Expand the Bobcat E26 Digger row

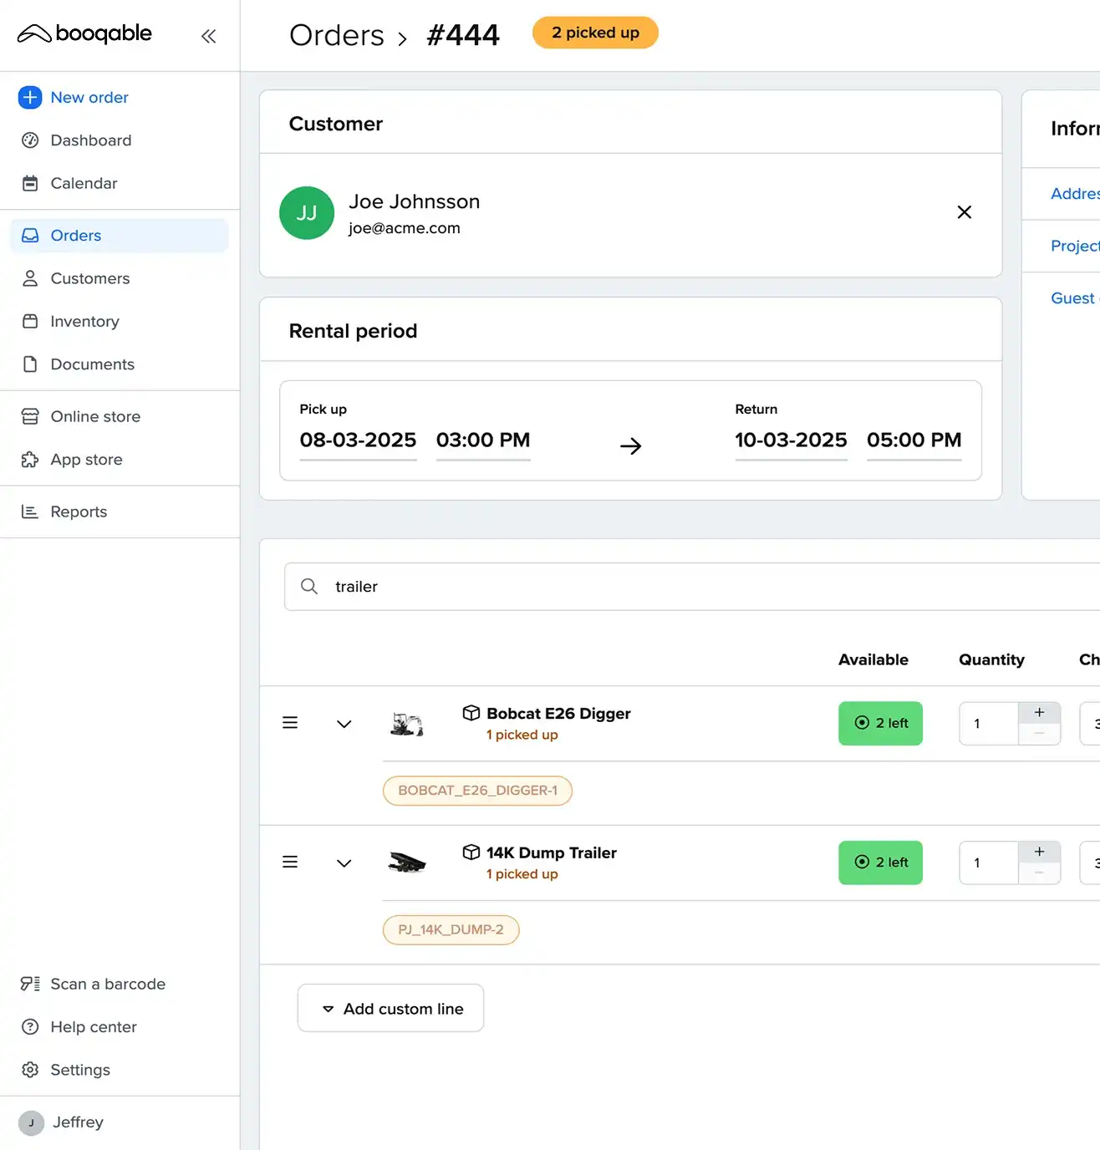coord(344,724)
